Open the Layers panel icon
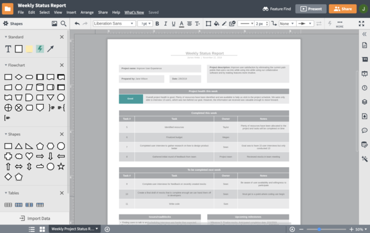Viewport: 370px width, 233px height. [364, 102]
